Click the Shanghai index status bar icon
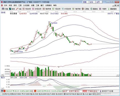120x96 pixels. (5, 91)
